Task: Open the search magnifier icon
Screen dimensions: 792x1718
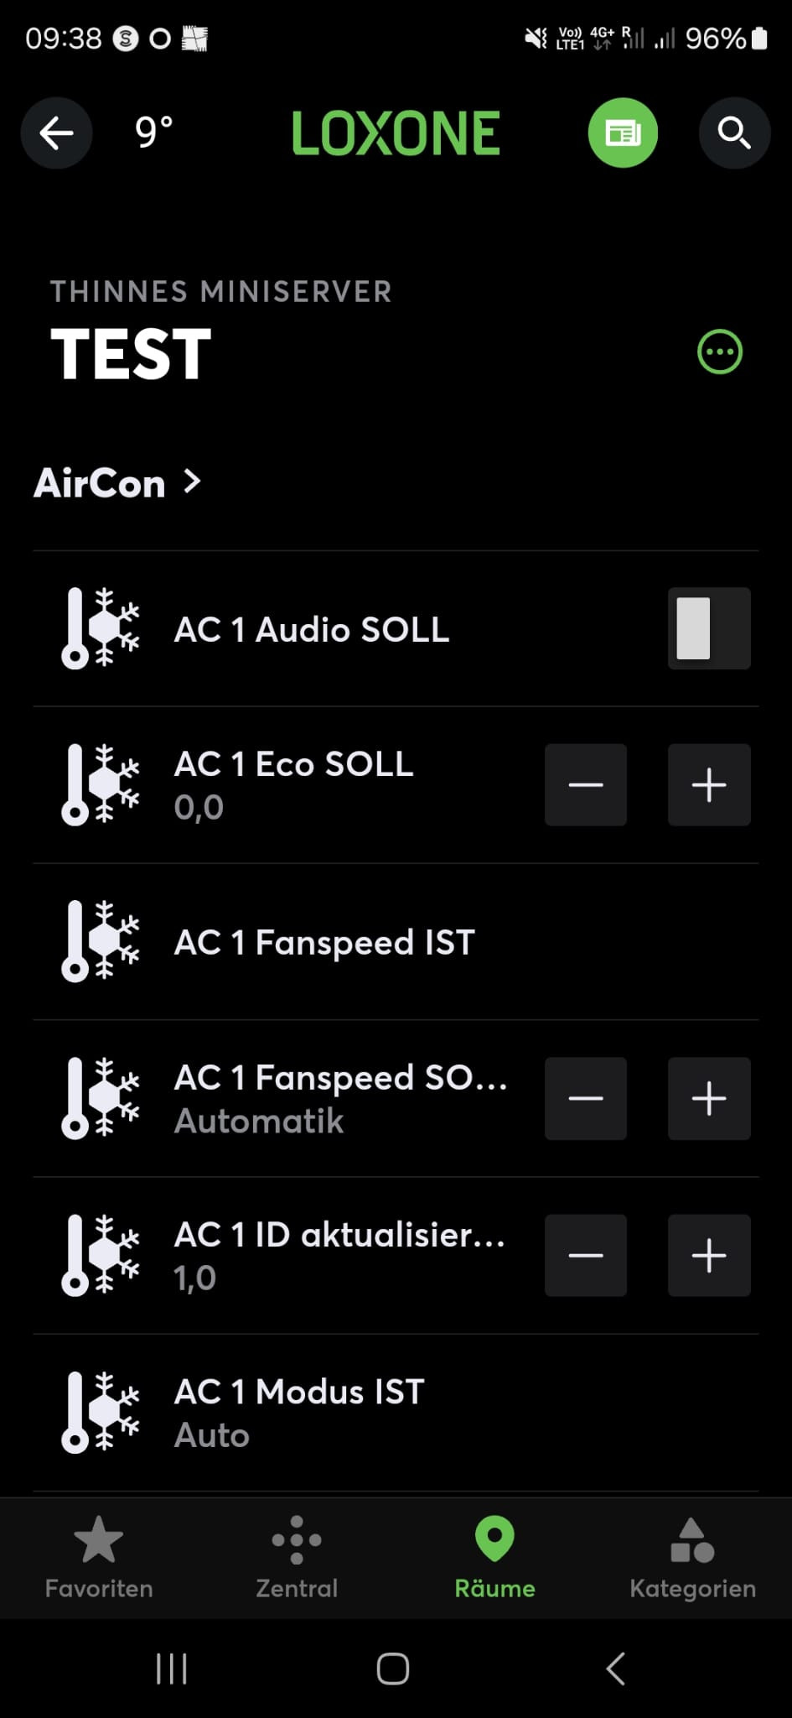Action: click(x=734, y=133)
